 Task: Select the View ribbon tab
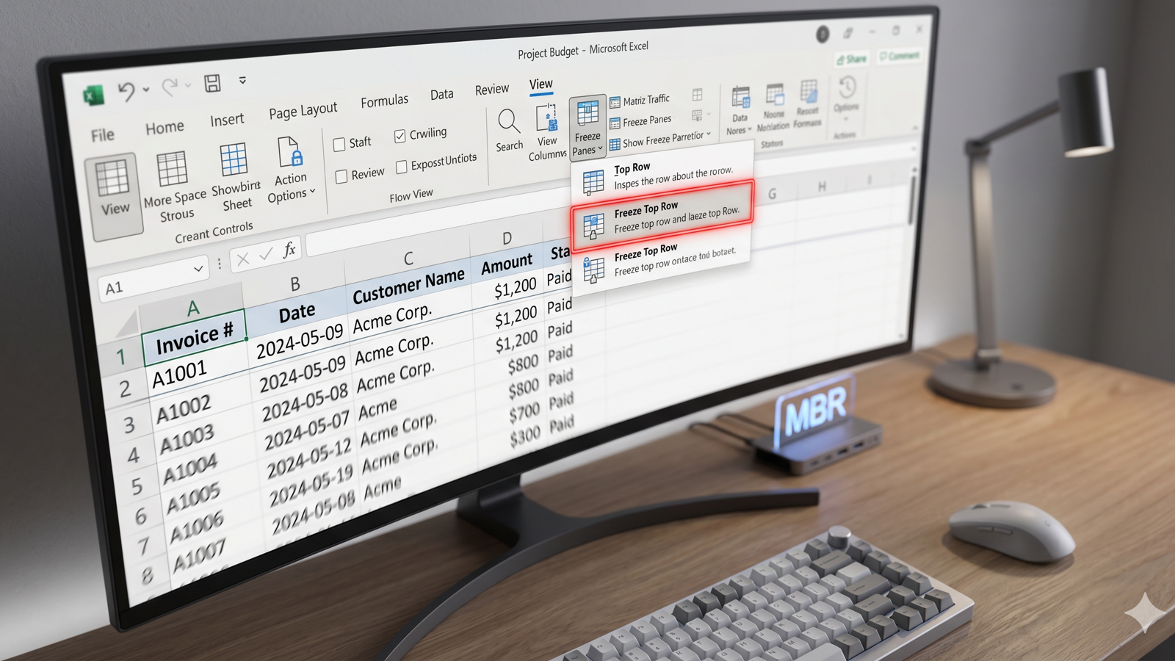pos(540,84)
